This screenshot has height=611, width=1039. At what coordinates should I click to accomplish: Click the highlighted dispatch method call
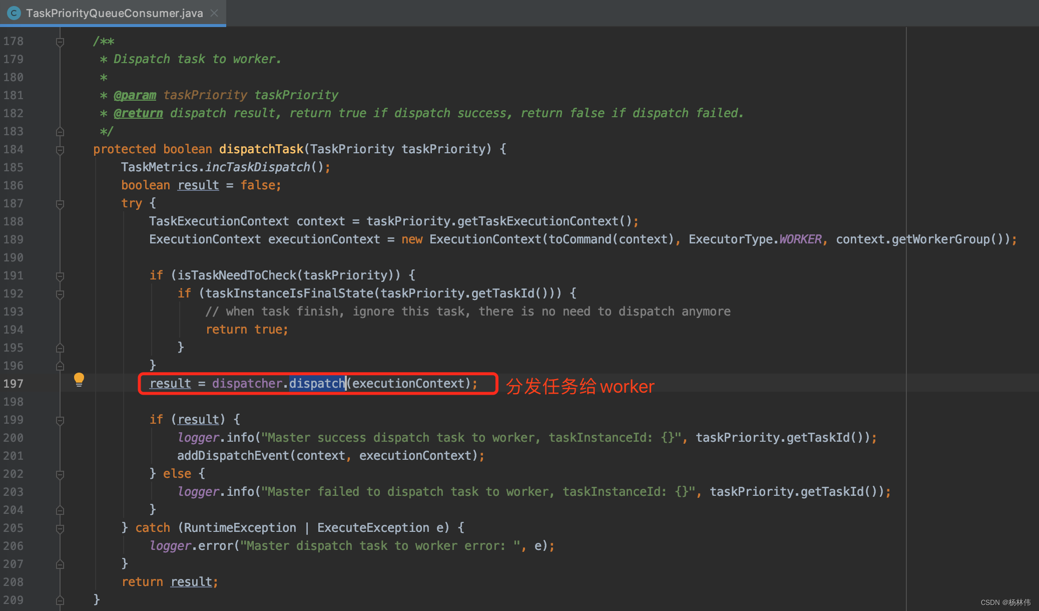click(317, 384)
